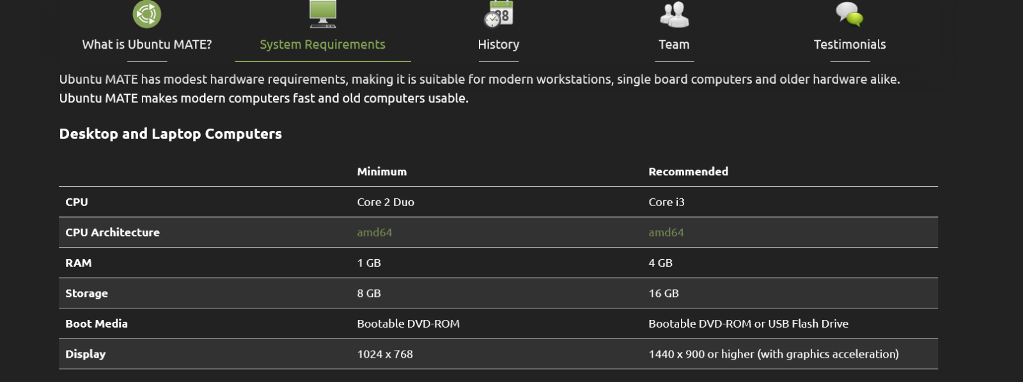Screen dimensions: 1023x382
Task: Click the speech bubbles Testimonials icon
Action: point(850,14)
